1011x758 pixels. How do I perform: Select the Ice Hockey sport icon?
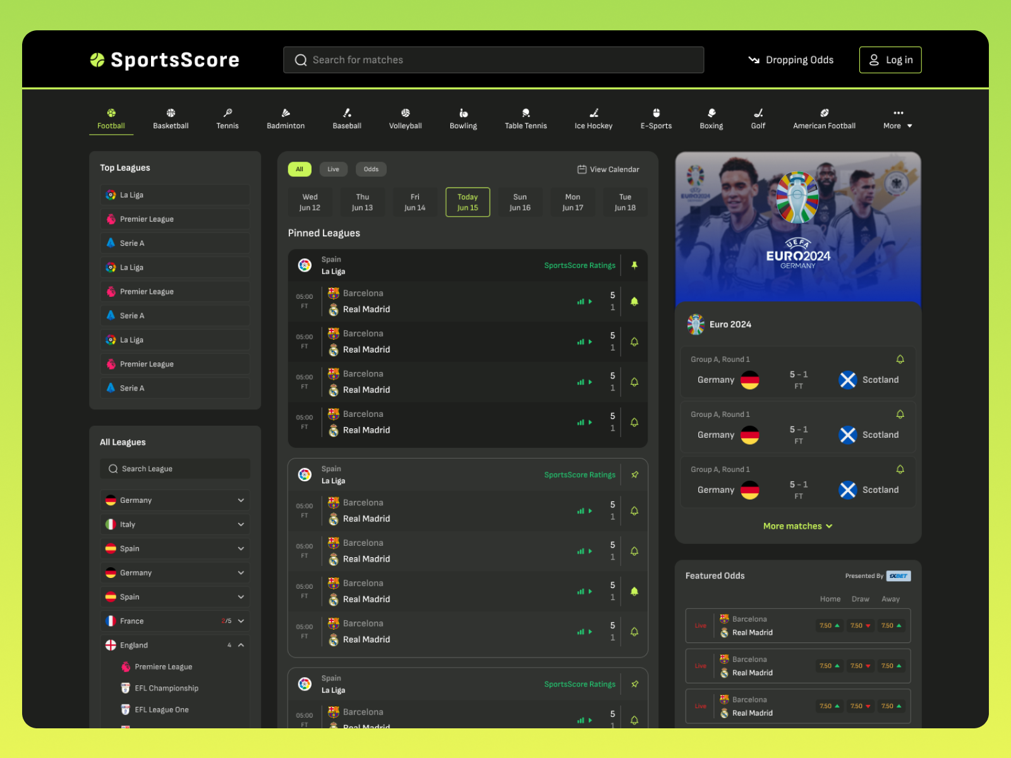[x=594, y=113]
